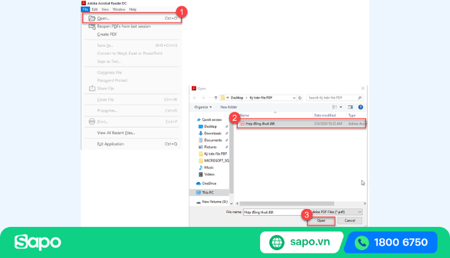The height and width of the screenshot is (258, 450).
Task: Click the Search Ký trên file PDF box
Action: coord(335,98)
